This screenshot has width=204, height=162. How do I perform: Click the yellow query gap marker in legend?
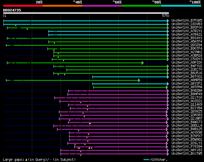coord(26,160)
